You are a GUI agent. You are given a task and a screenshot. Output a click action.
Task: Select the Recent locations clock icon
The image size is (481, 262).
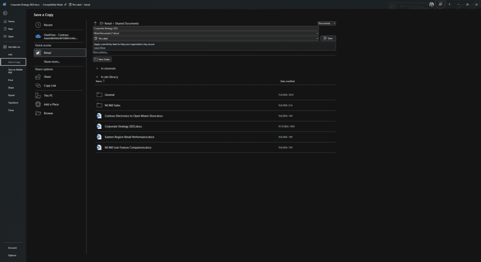38,25
